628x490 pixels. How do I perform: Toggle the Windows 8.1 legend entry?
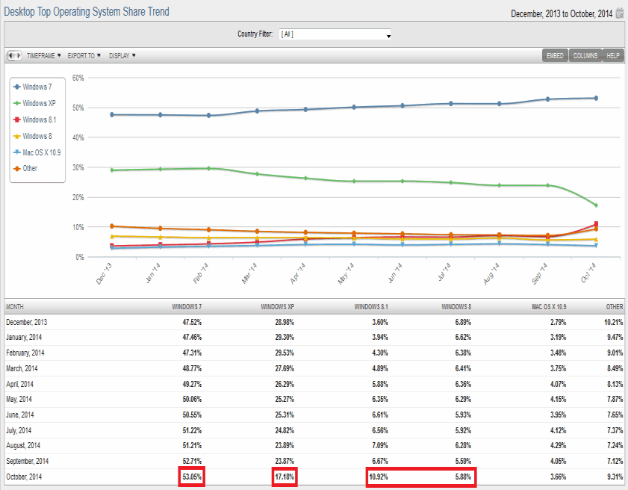point(35,120)
